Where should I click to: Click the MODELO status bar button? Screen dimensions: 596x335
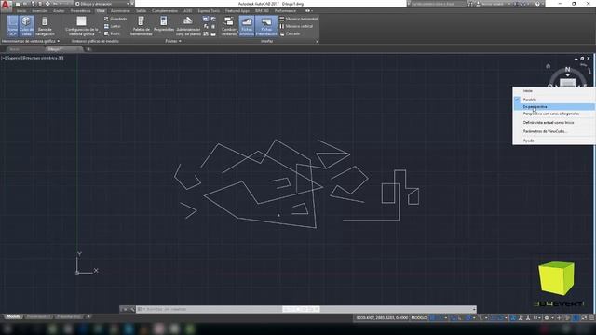[x=419, y=318]
